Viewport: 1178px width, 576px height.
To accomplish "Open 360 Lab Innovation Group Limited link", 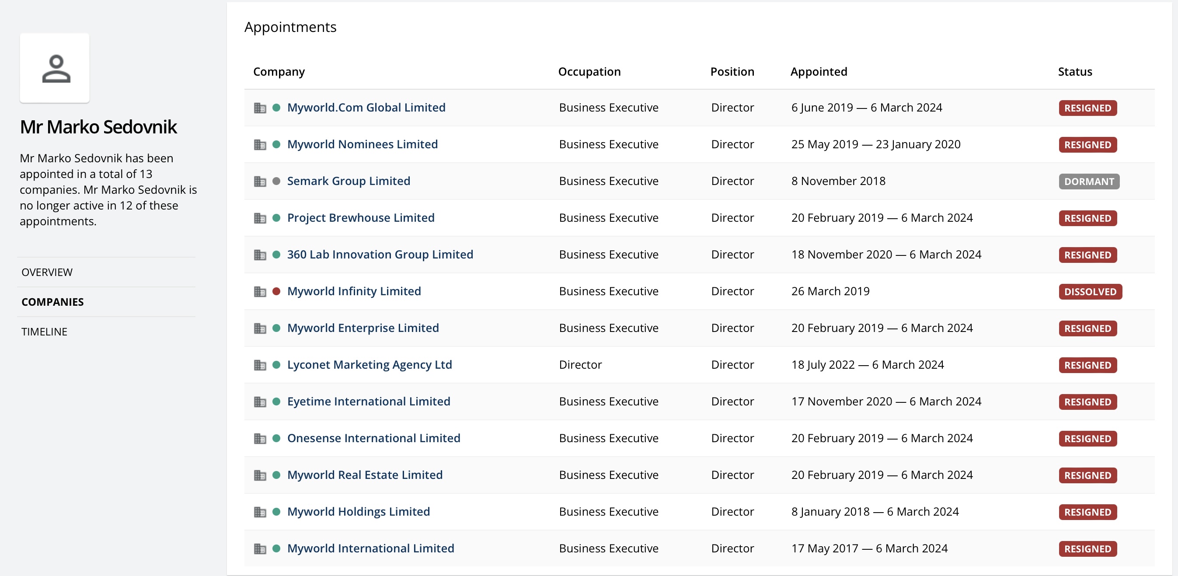I will (x=380, y=255).
